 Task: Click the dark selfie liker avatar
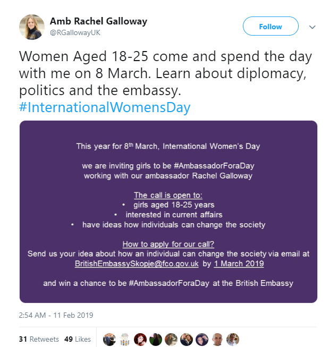pyautogui.click(x=202, y=339)
